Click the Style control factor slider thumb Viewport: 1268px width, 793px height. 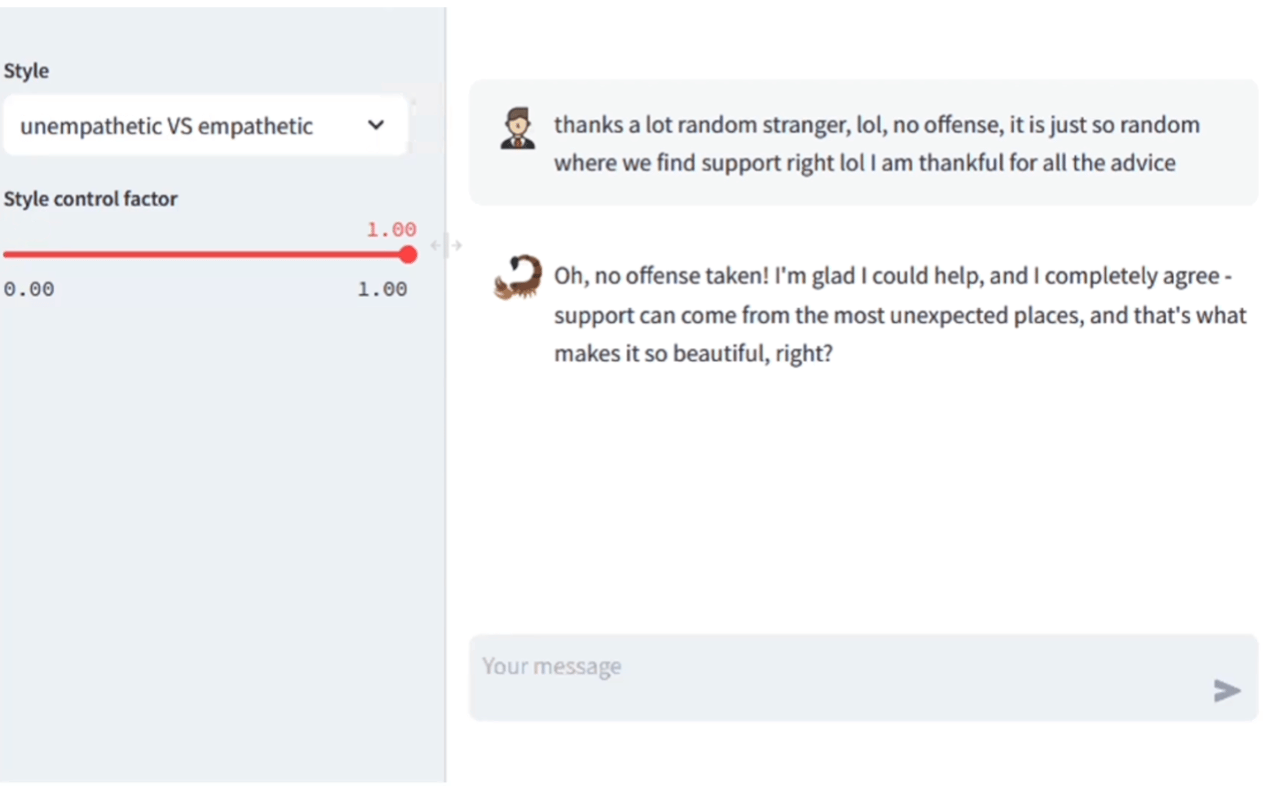(408, 255)
